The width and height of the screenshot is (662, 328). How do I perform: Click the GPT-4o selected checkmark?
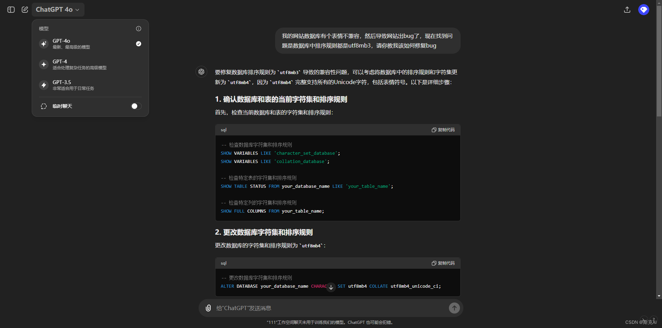(139, 44)
